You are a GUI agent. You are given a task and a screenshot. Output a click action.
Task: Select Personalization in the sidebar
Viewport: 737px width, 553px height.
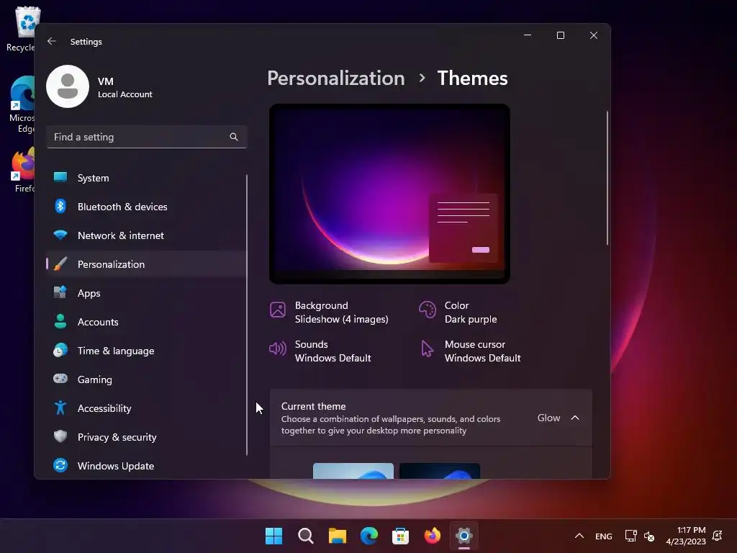tap(145, 264)
